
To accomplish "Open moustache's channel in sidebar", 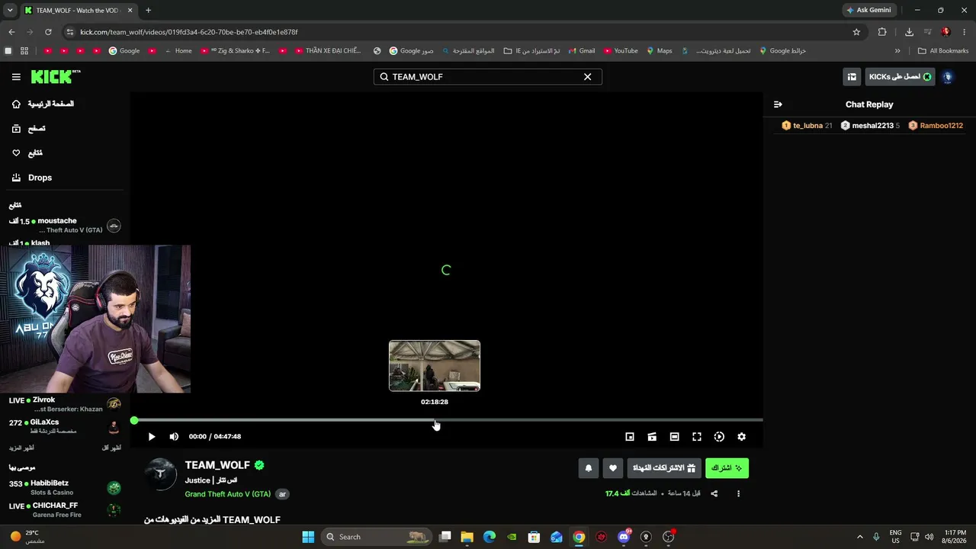I will [65, 226].
